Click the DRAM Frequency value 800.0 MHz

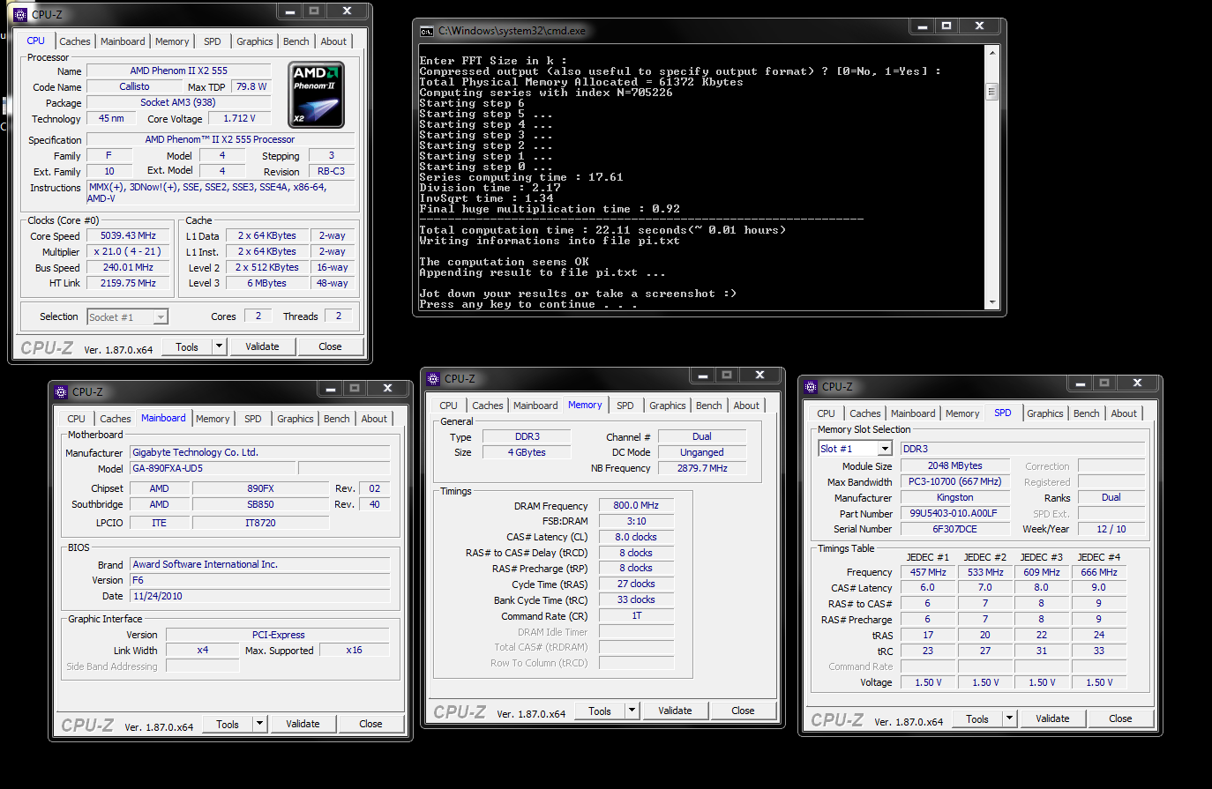tap(636, 505)
